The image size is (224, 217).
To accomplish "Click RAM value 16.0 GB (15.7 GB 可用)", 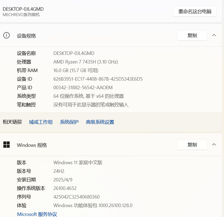I will click(76, 70).
